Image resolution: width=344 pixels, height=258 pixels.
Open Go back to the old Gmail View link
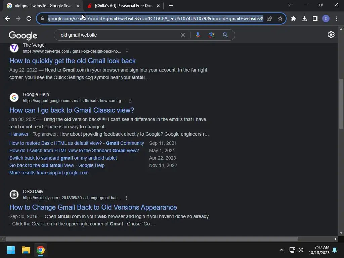coord(57,165)
